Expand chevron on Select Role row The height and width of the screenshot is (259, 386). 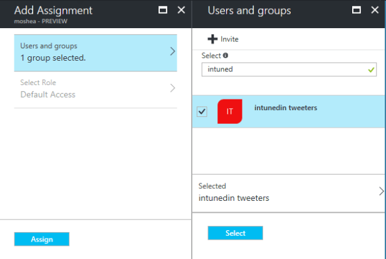[x=172, y=88]
